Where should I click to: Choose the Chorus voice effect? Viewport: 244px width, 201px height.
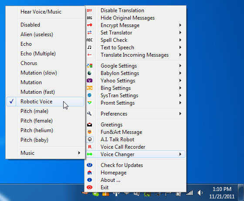tap(45, 63)
